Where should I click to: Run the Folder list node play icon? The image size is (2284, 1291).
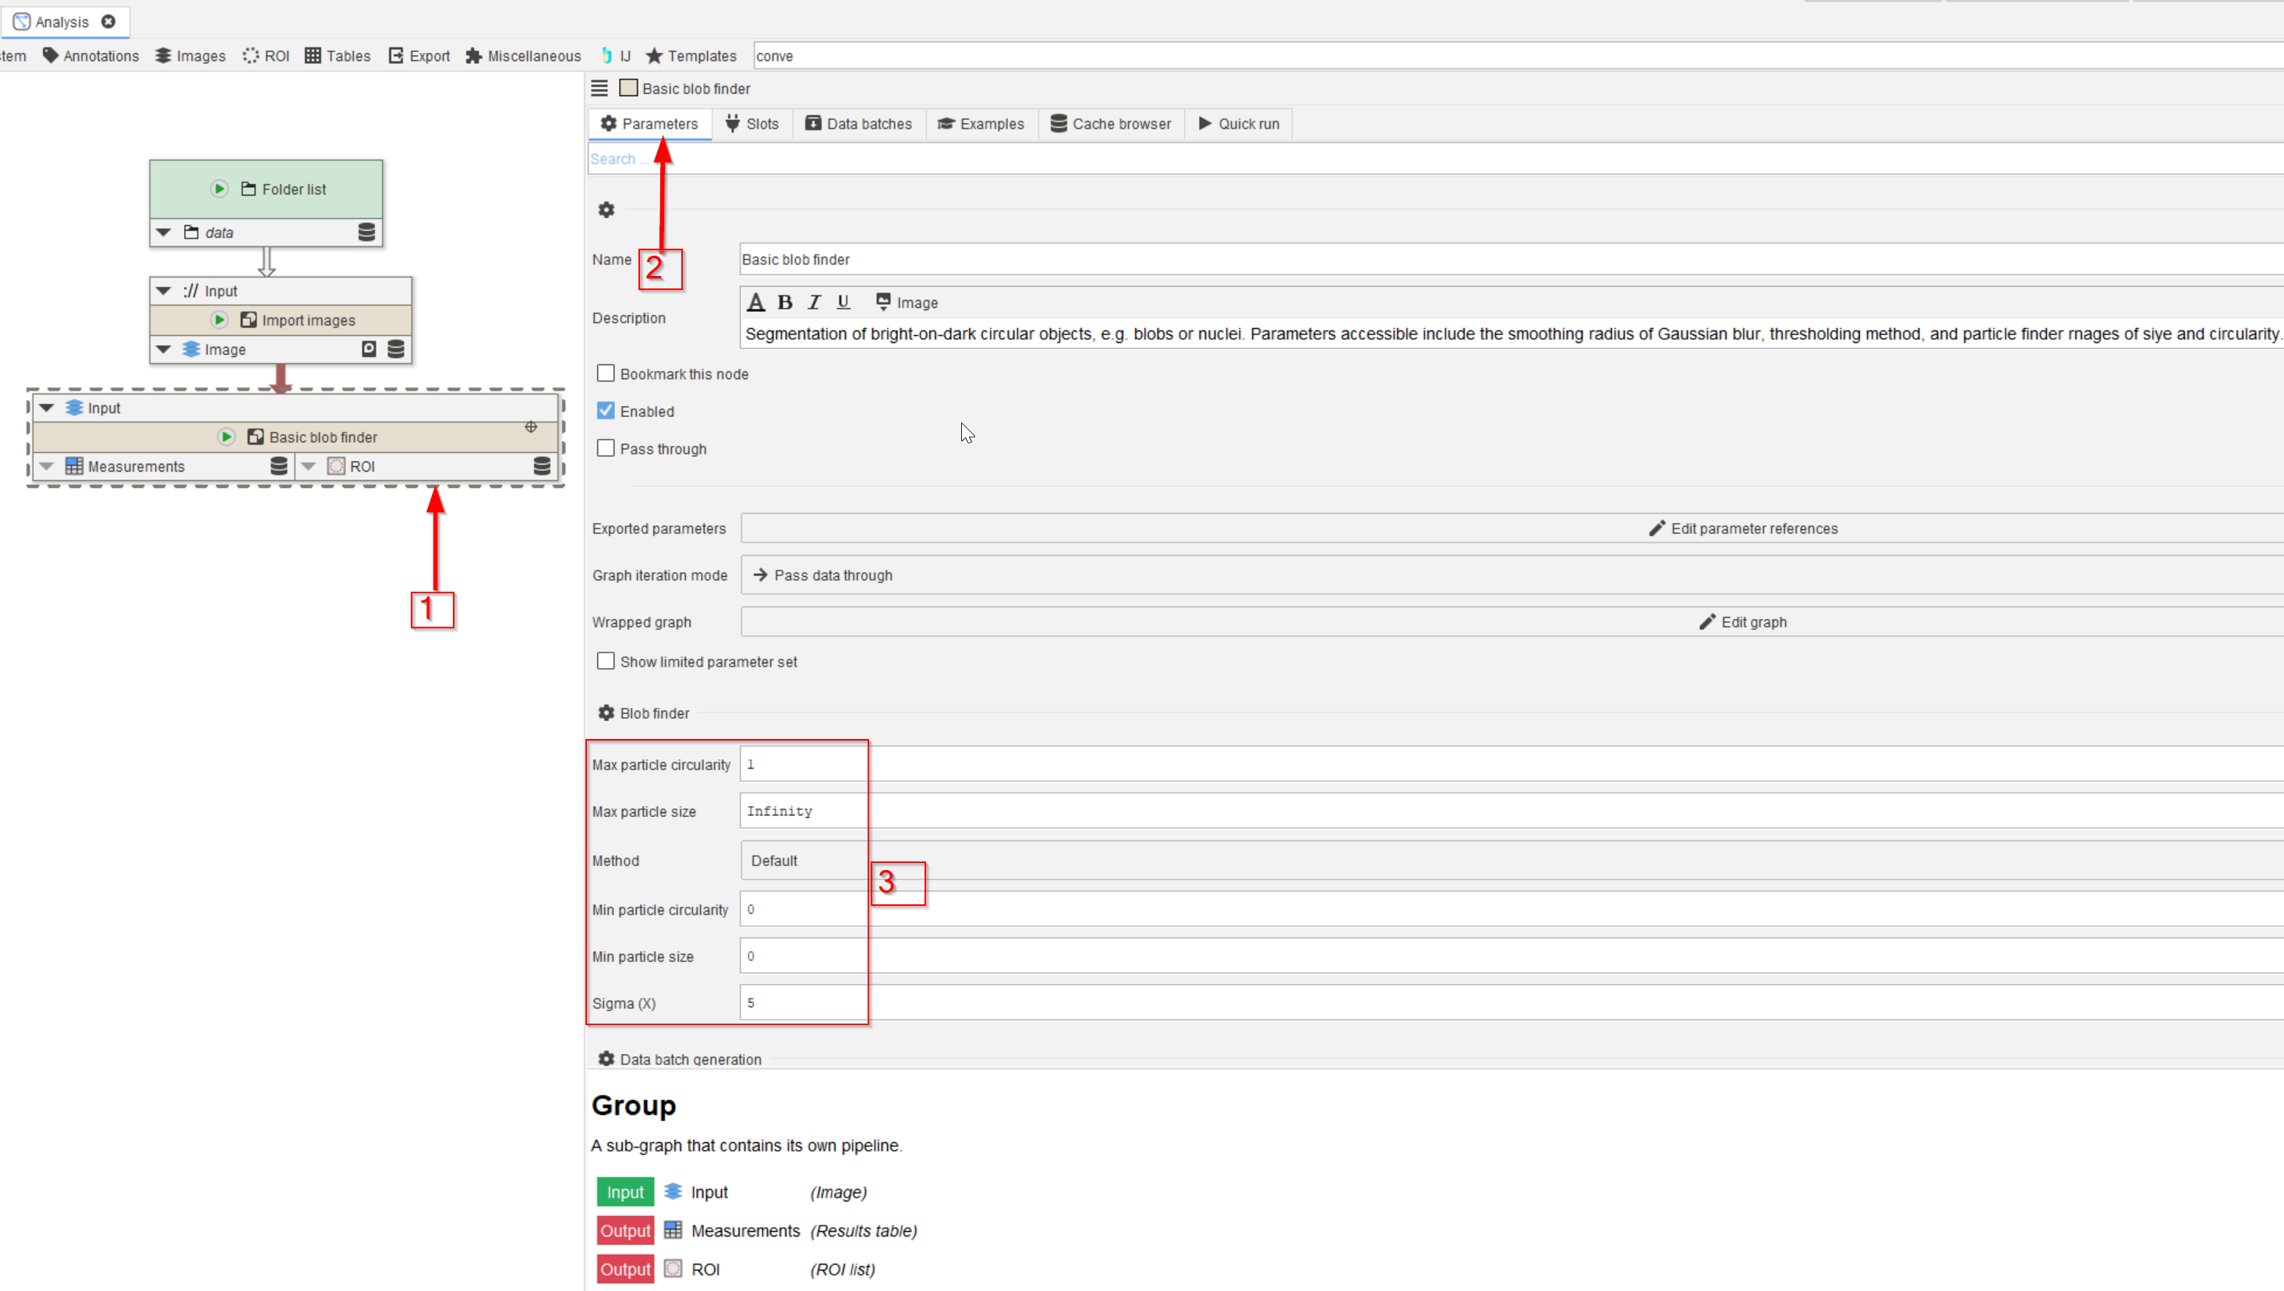tap(219, 189)
